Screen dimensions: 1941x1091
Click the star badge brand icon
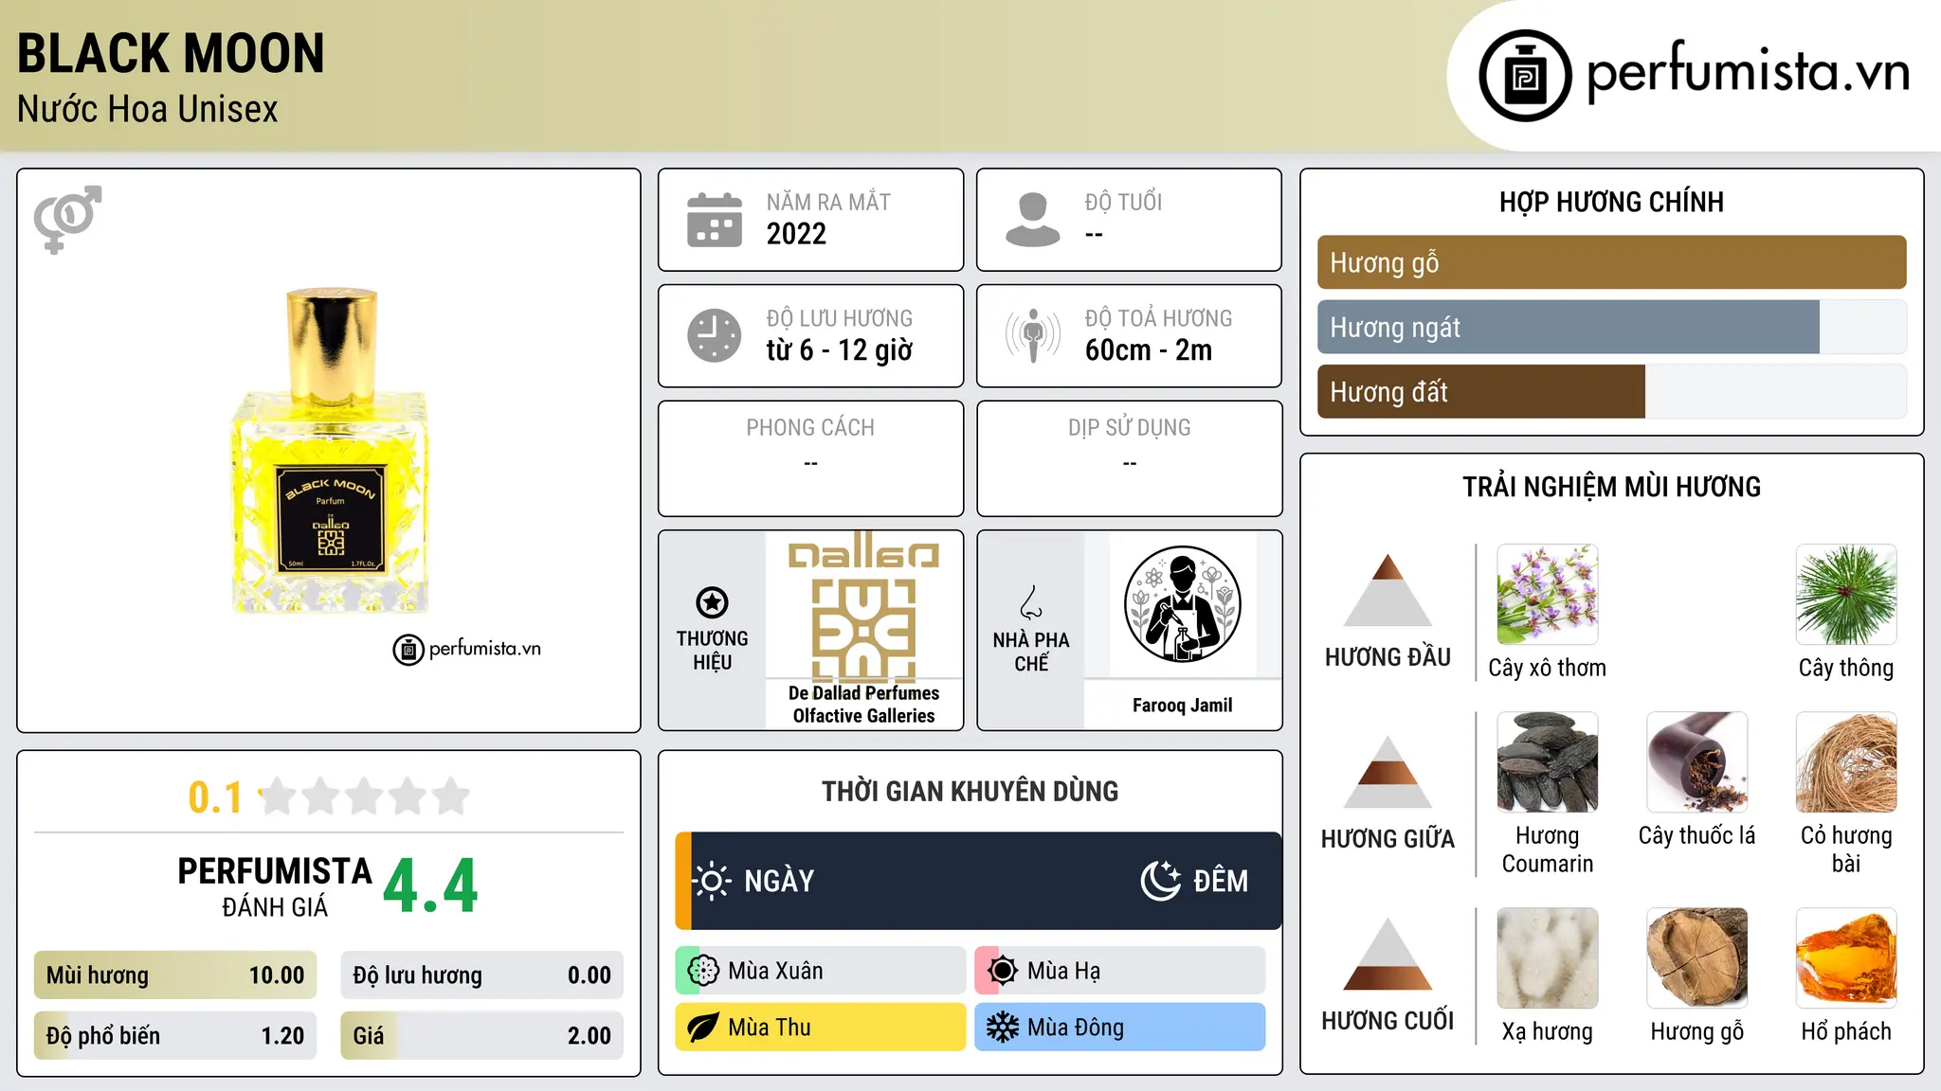[x=712, y=602]
